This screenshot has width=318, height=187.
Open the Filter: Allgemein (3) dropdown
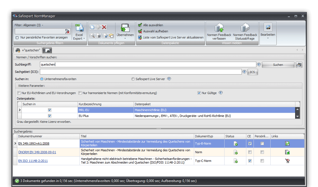29,25
